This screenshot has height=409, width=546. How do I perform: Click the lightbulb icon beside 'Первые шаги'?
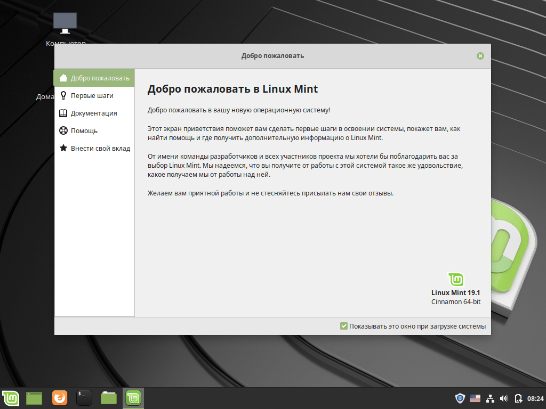[63, 95]
